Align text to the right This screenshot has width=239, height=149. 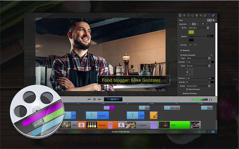pyautogui.click(x=198, y=24)
